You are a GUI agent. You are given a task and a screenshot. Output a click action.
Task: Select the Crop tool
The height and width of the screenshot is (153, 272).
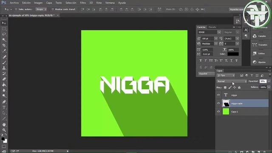pyautogui.click(x=4, y=45)
